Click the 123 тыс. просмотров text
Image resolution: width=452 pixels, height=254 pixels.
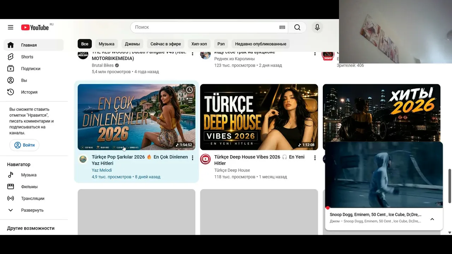coord(234,65)
